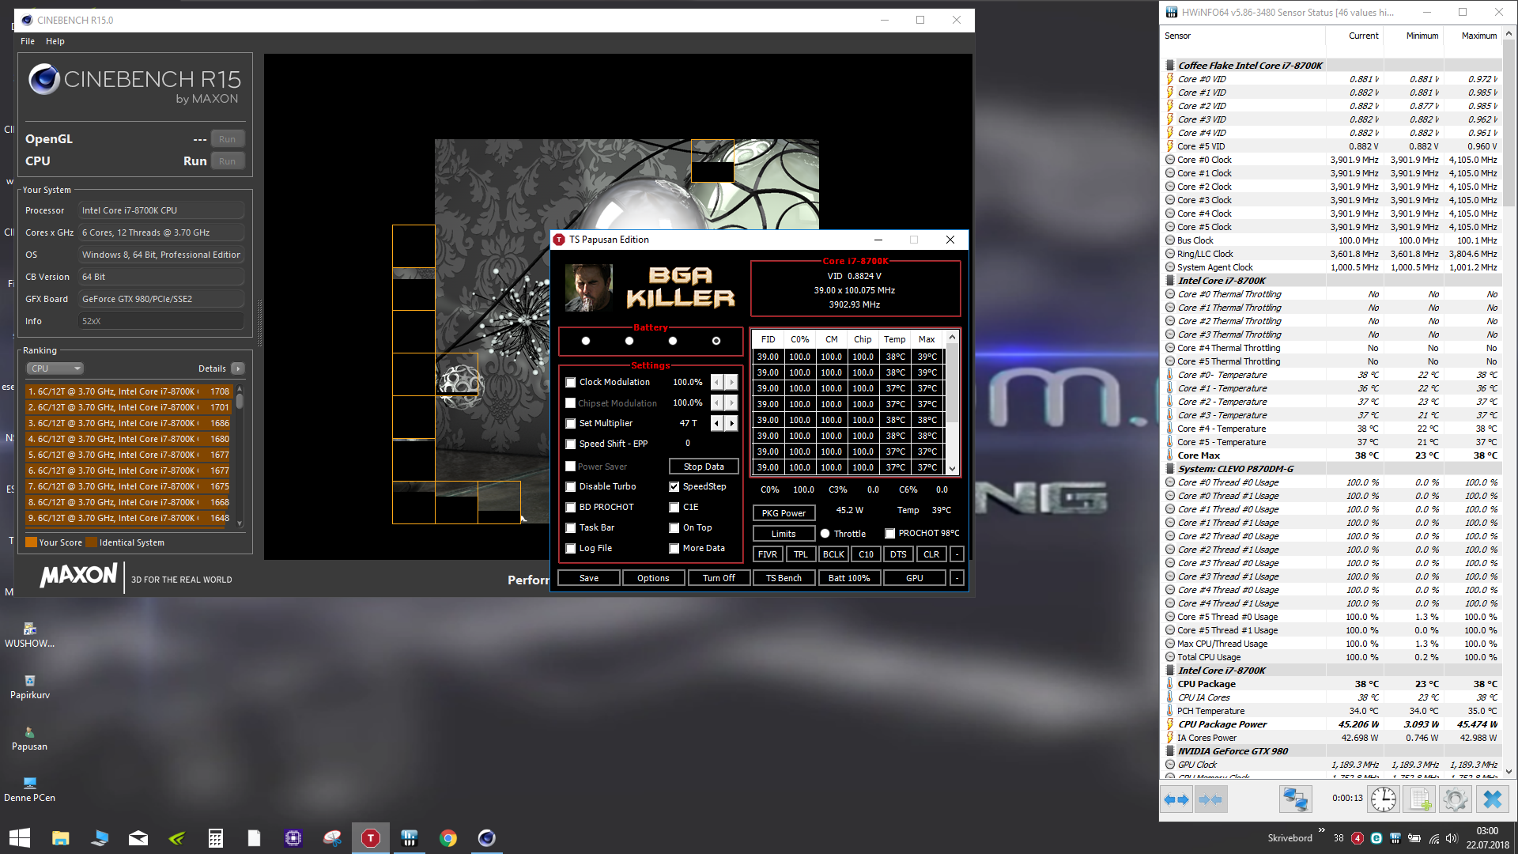Screen dimensions: 1518x854
Task: Expand ranking Details arrow button
Action: pyautogui.click(x=238, y=368)
